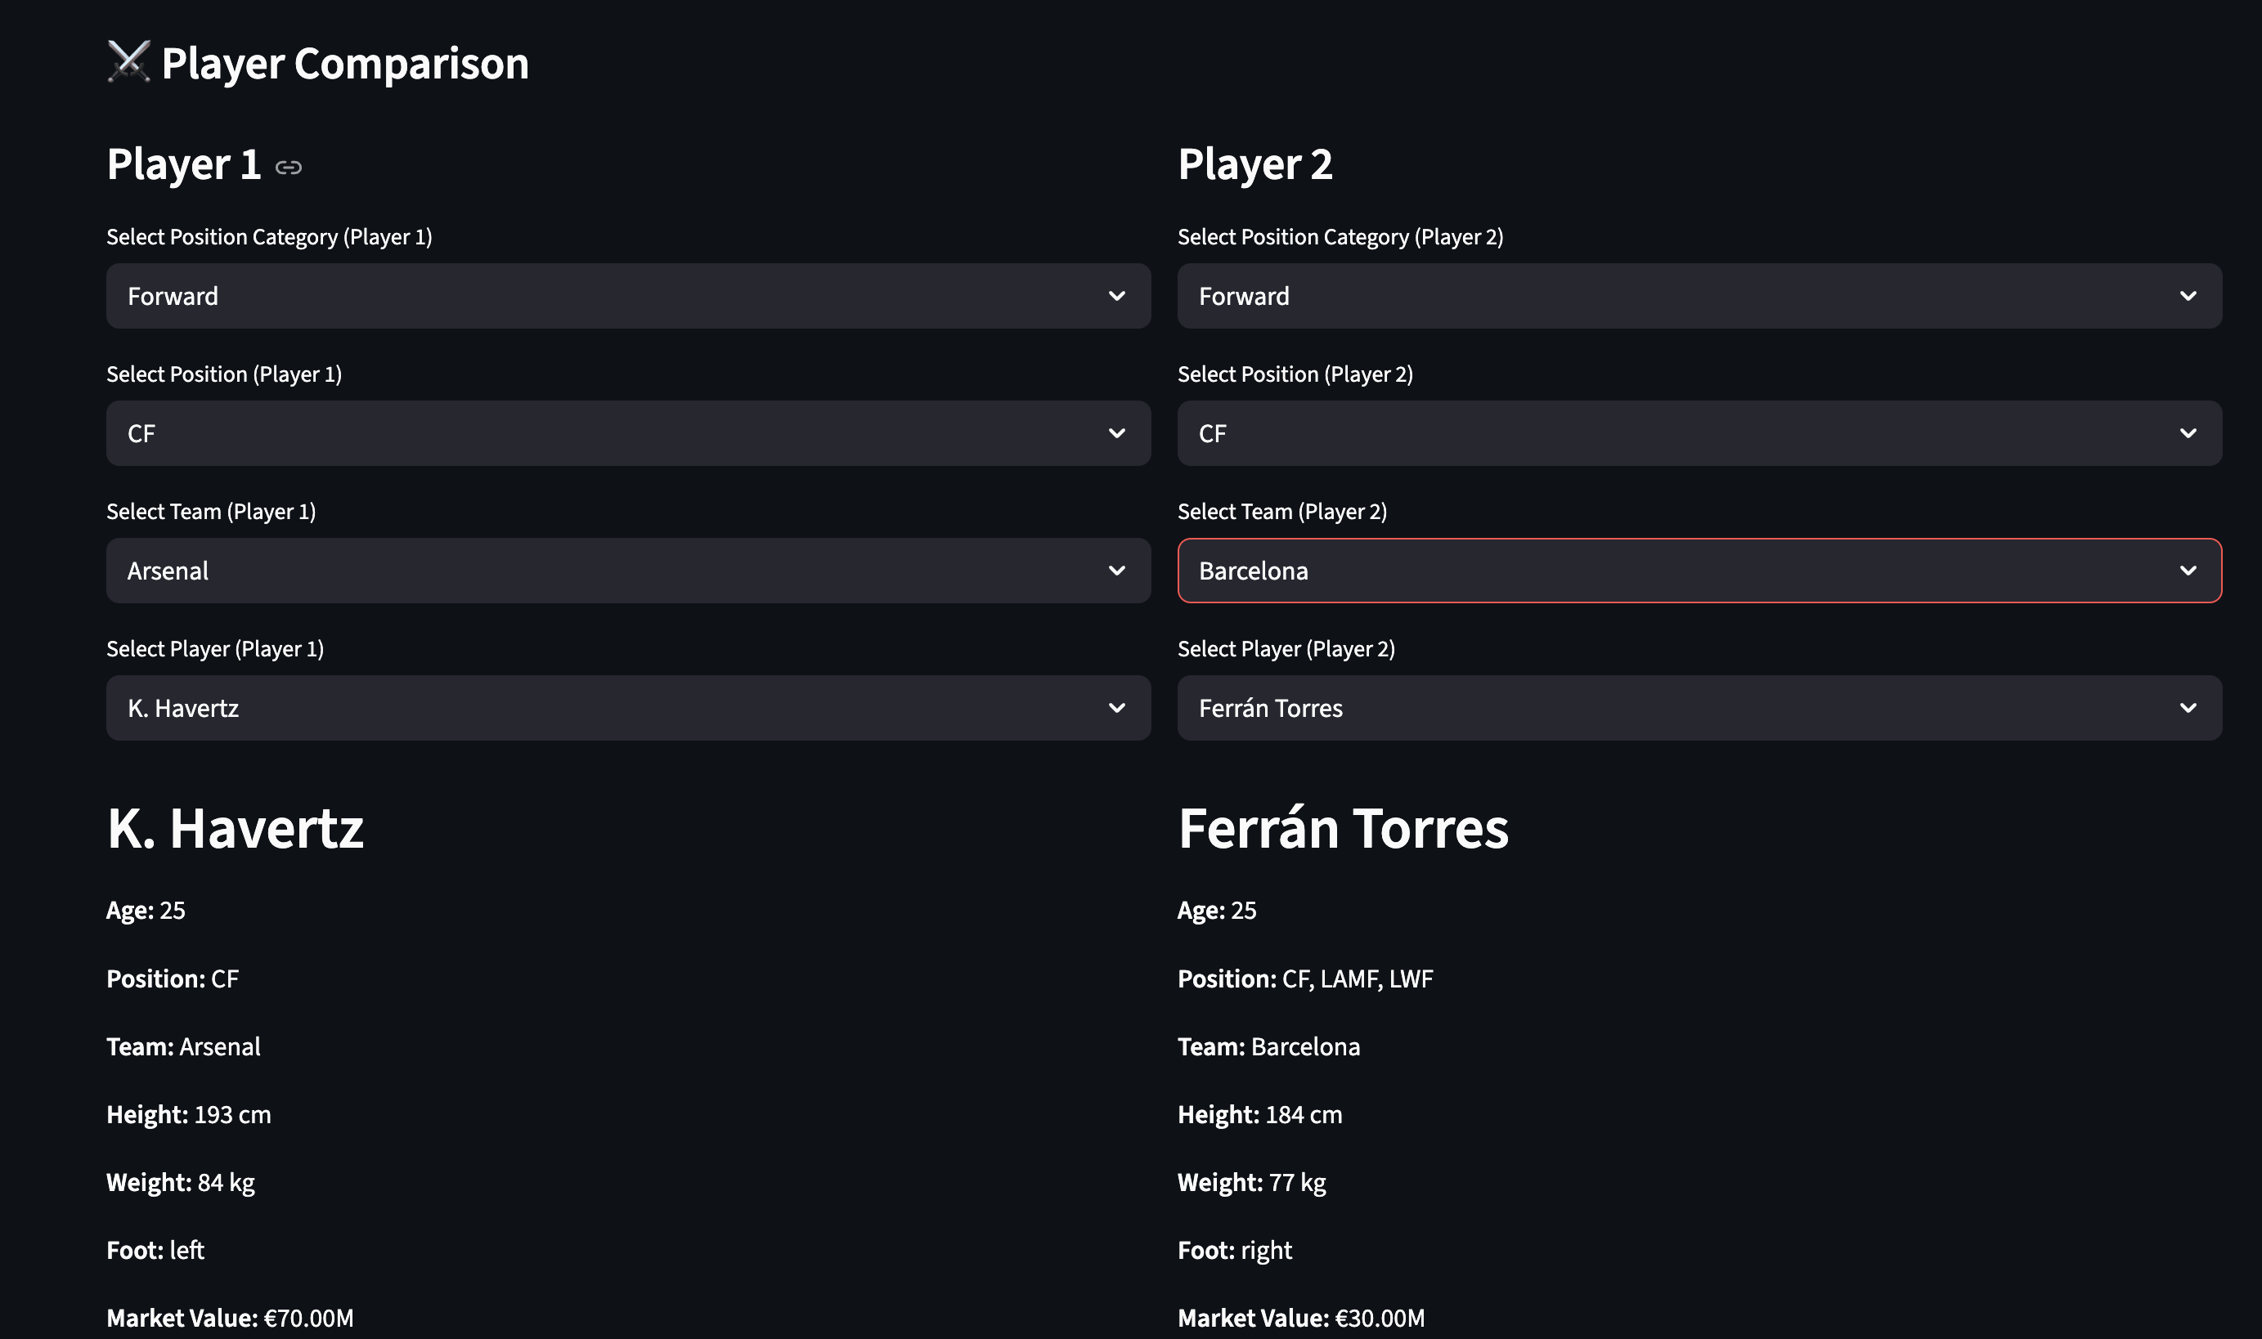Click the anchor link icon beside Player 1
Viewport: 2262px width, 1339px height.
pyautogui.click(x=288, y=167)
